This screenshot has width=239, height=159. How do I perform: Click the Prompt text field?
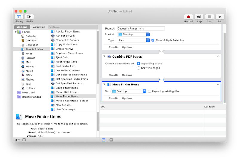(140, 28)
